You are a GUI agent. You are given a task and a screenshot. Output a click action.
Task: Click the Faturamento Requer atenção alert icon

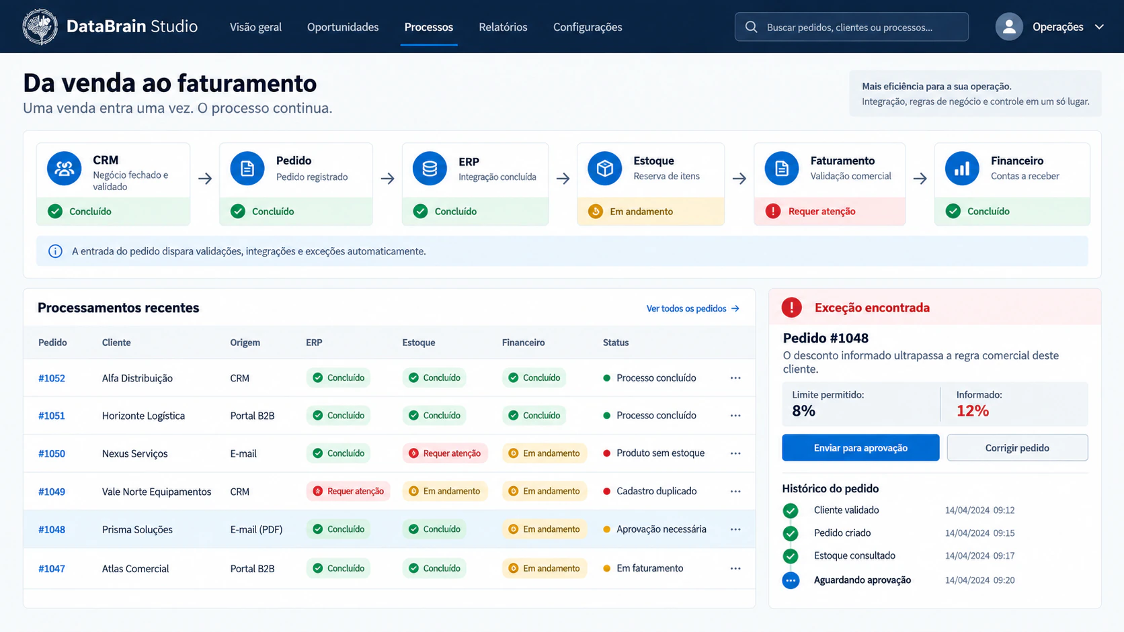click(773, 212)
